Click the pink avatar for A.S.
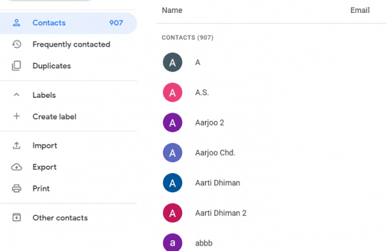Screen dimensions: 387x251 click(x=172, y=93)
